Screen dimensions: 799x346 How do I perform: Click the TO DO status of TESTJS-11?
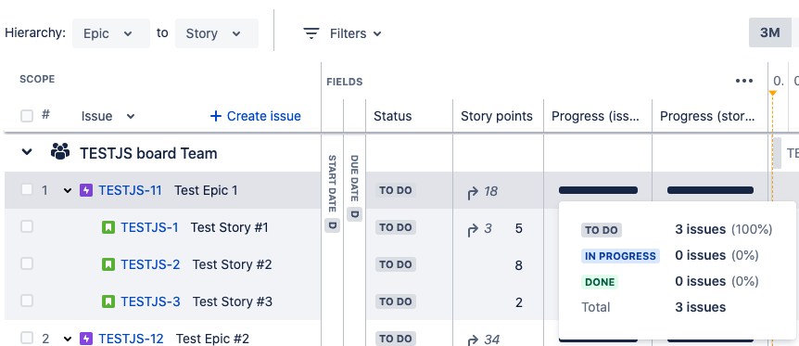click(x=396, y=190)
